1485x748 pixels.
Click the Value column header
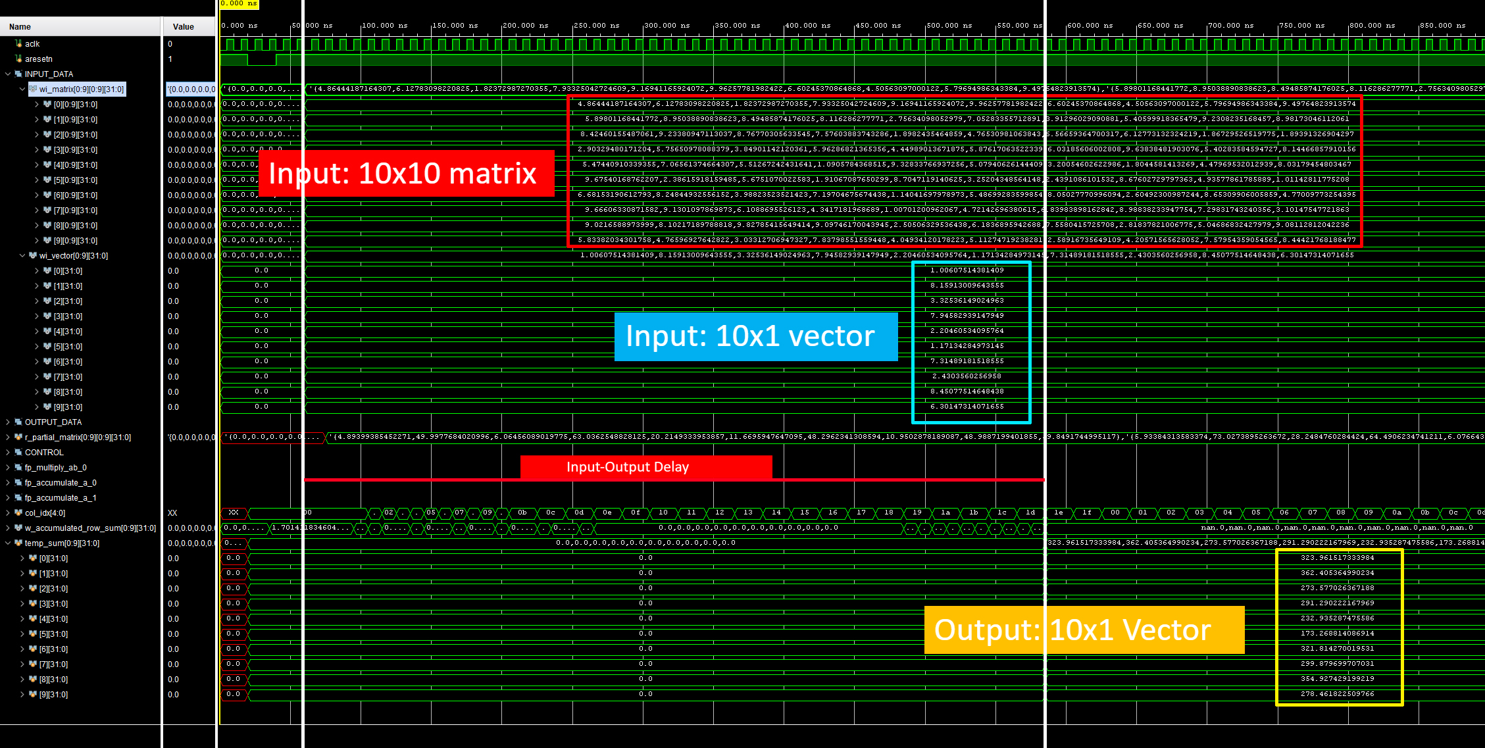(x=183, y=26)
